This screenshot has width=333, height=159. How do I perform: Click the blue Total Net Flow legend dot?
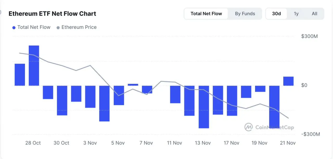pos(14,27)
